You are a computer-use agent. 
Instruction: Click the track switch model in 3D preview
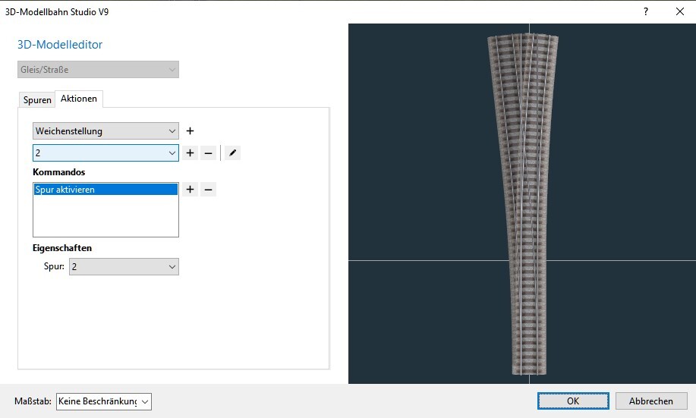pos(525,204)
